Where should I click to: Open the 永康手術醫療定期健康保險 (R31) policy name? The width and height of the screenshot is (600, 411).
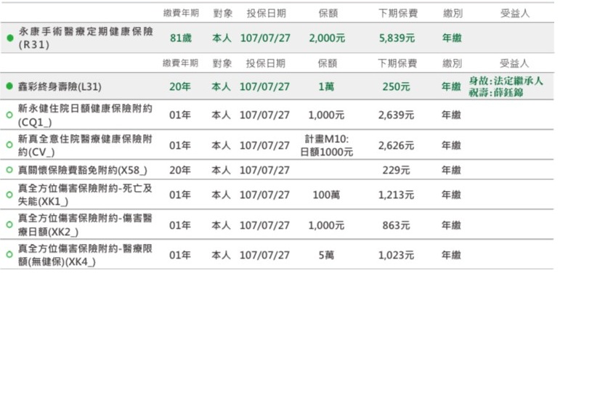click(x=85, y=38)
